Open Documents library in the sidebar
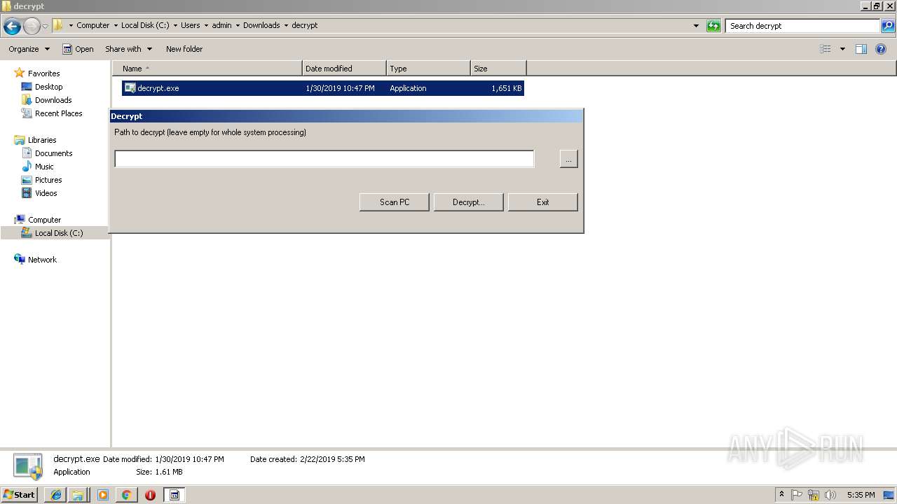 coord(53,153)
